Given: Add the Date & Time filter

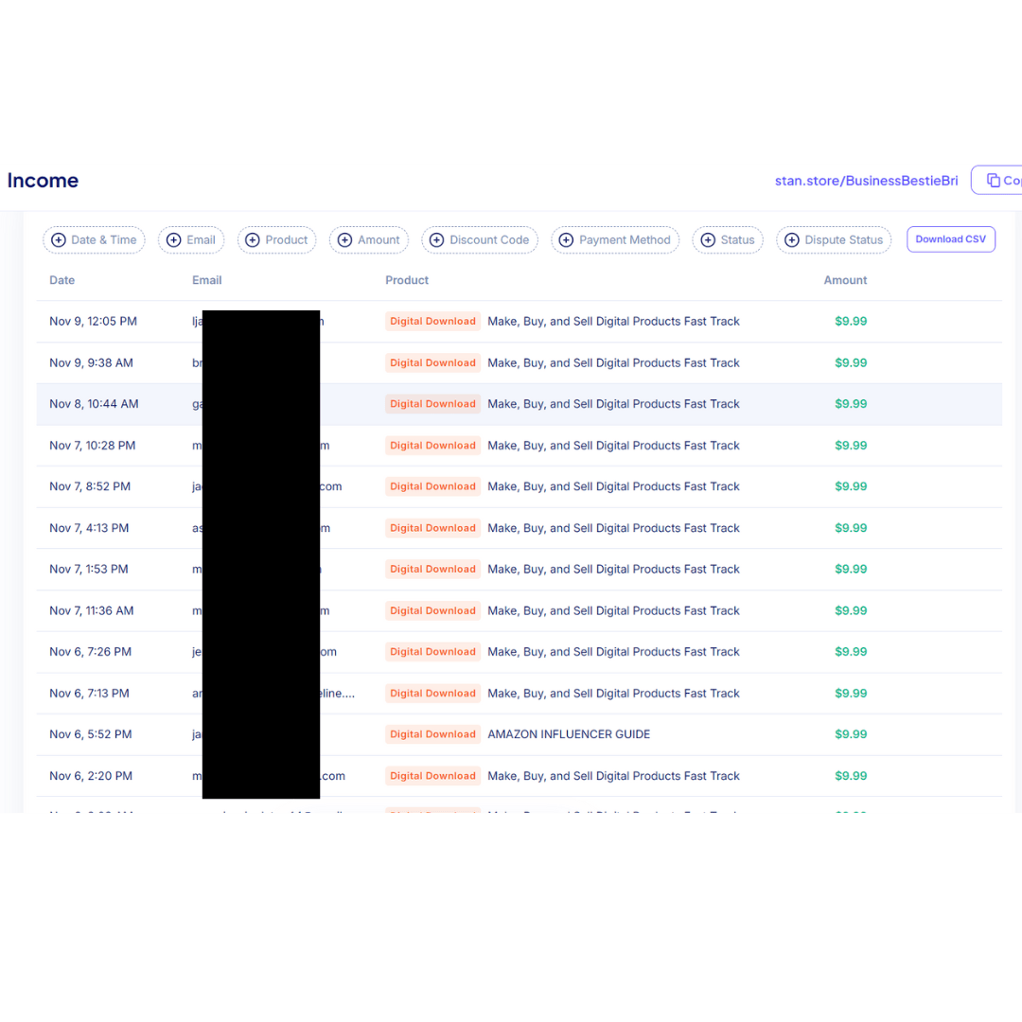Looking at the screenshot, I should [x=94, y=240].
